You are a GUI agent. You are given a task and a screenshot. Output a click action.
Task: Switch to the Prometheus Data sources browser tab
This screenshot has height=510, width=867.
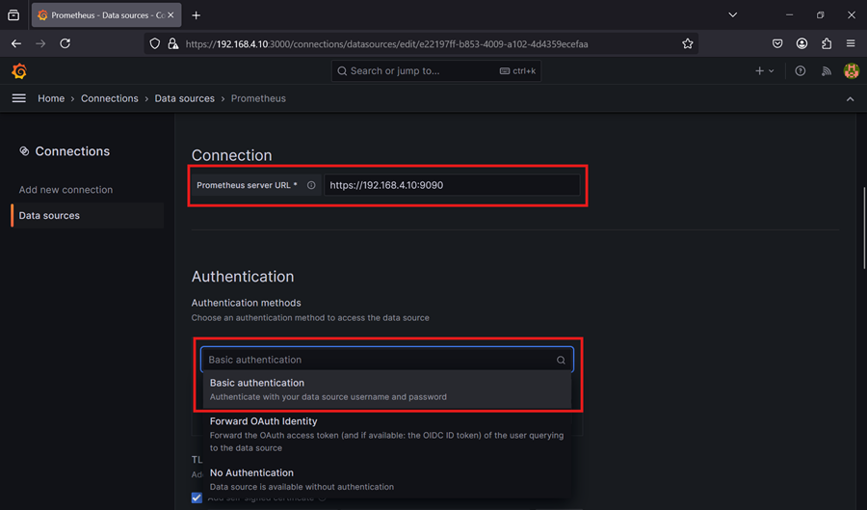tap(105, 15)
